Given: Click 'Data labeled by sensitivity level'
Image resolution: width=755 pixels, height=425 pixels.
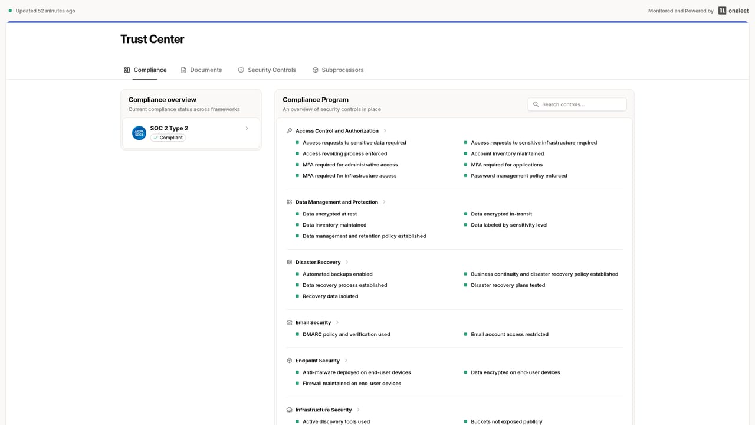Looking at the screenshot, I should tap(509, 225).
